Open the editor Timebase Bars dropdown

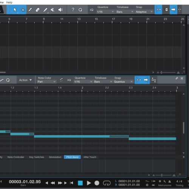point(103,82)
